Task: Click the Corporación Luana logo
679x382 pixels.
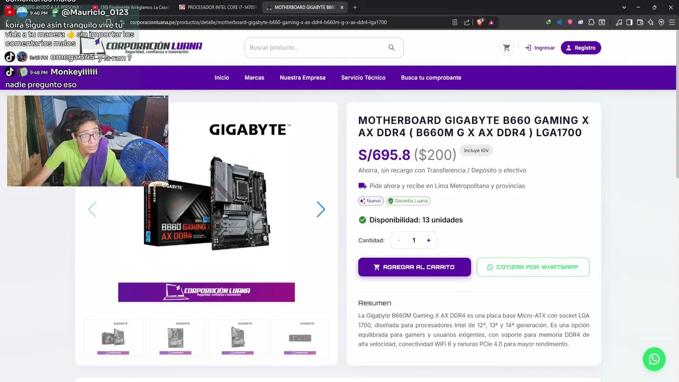Action: click(x=142, y=47)
